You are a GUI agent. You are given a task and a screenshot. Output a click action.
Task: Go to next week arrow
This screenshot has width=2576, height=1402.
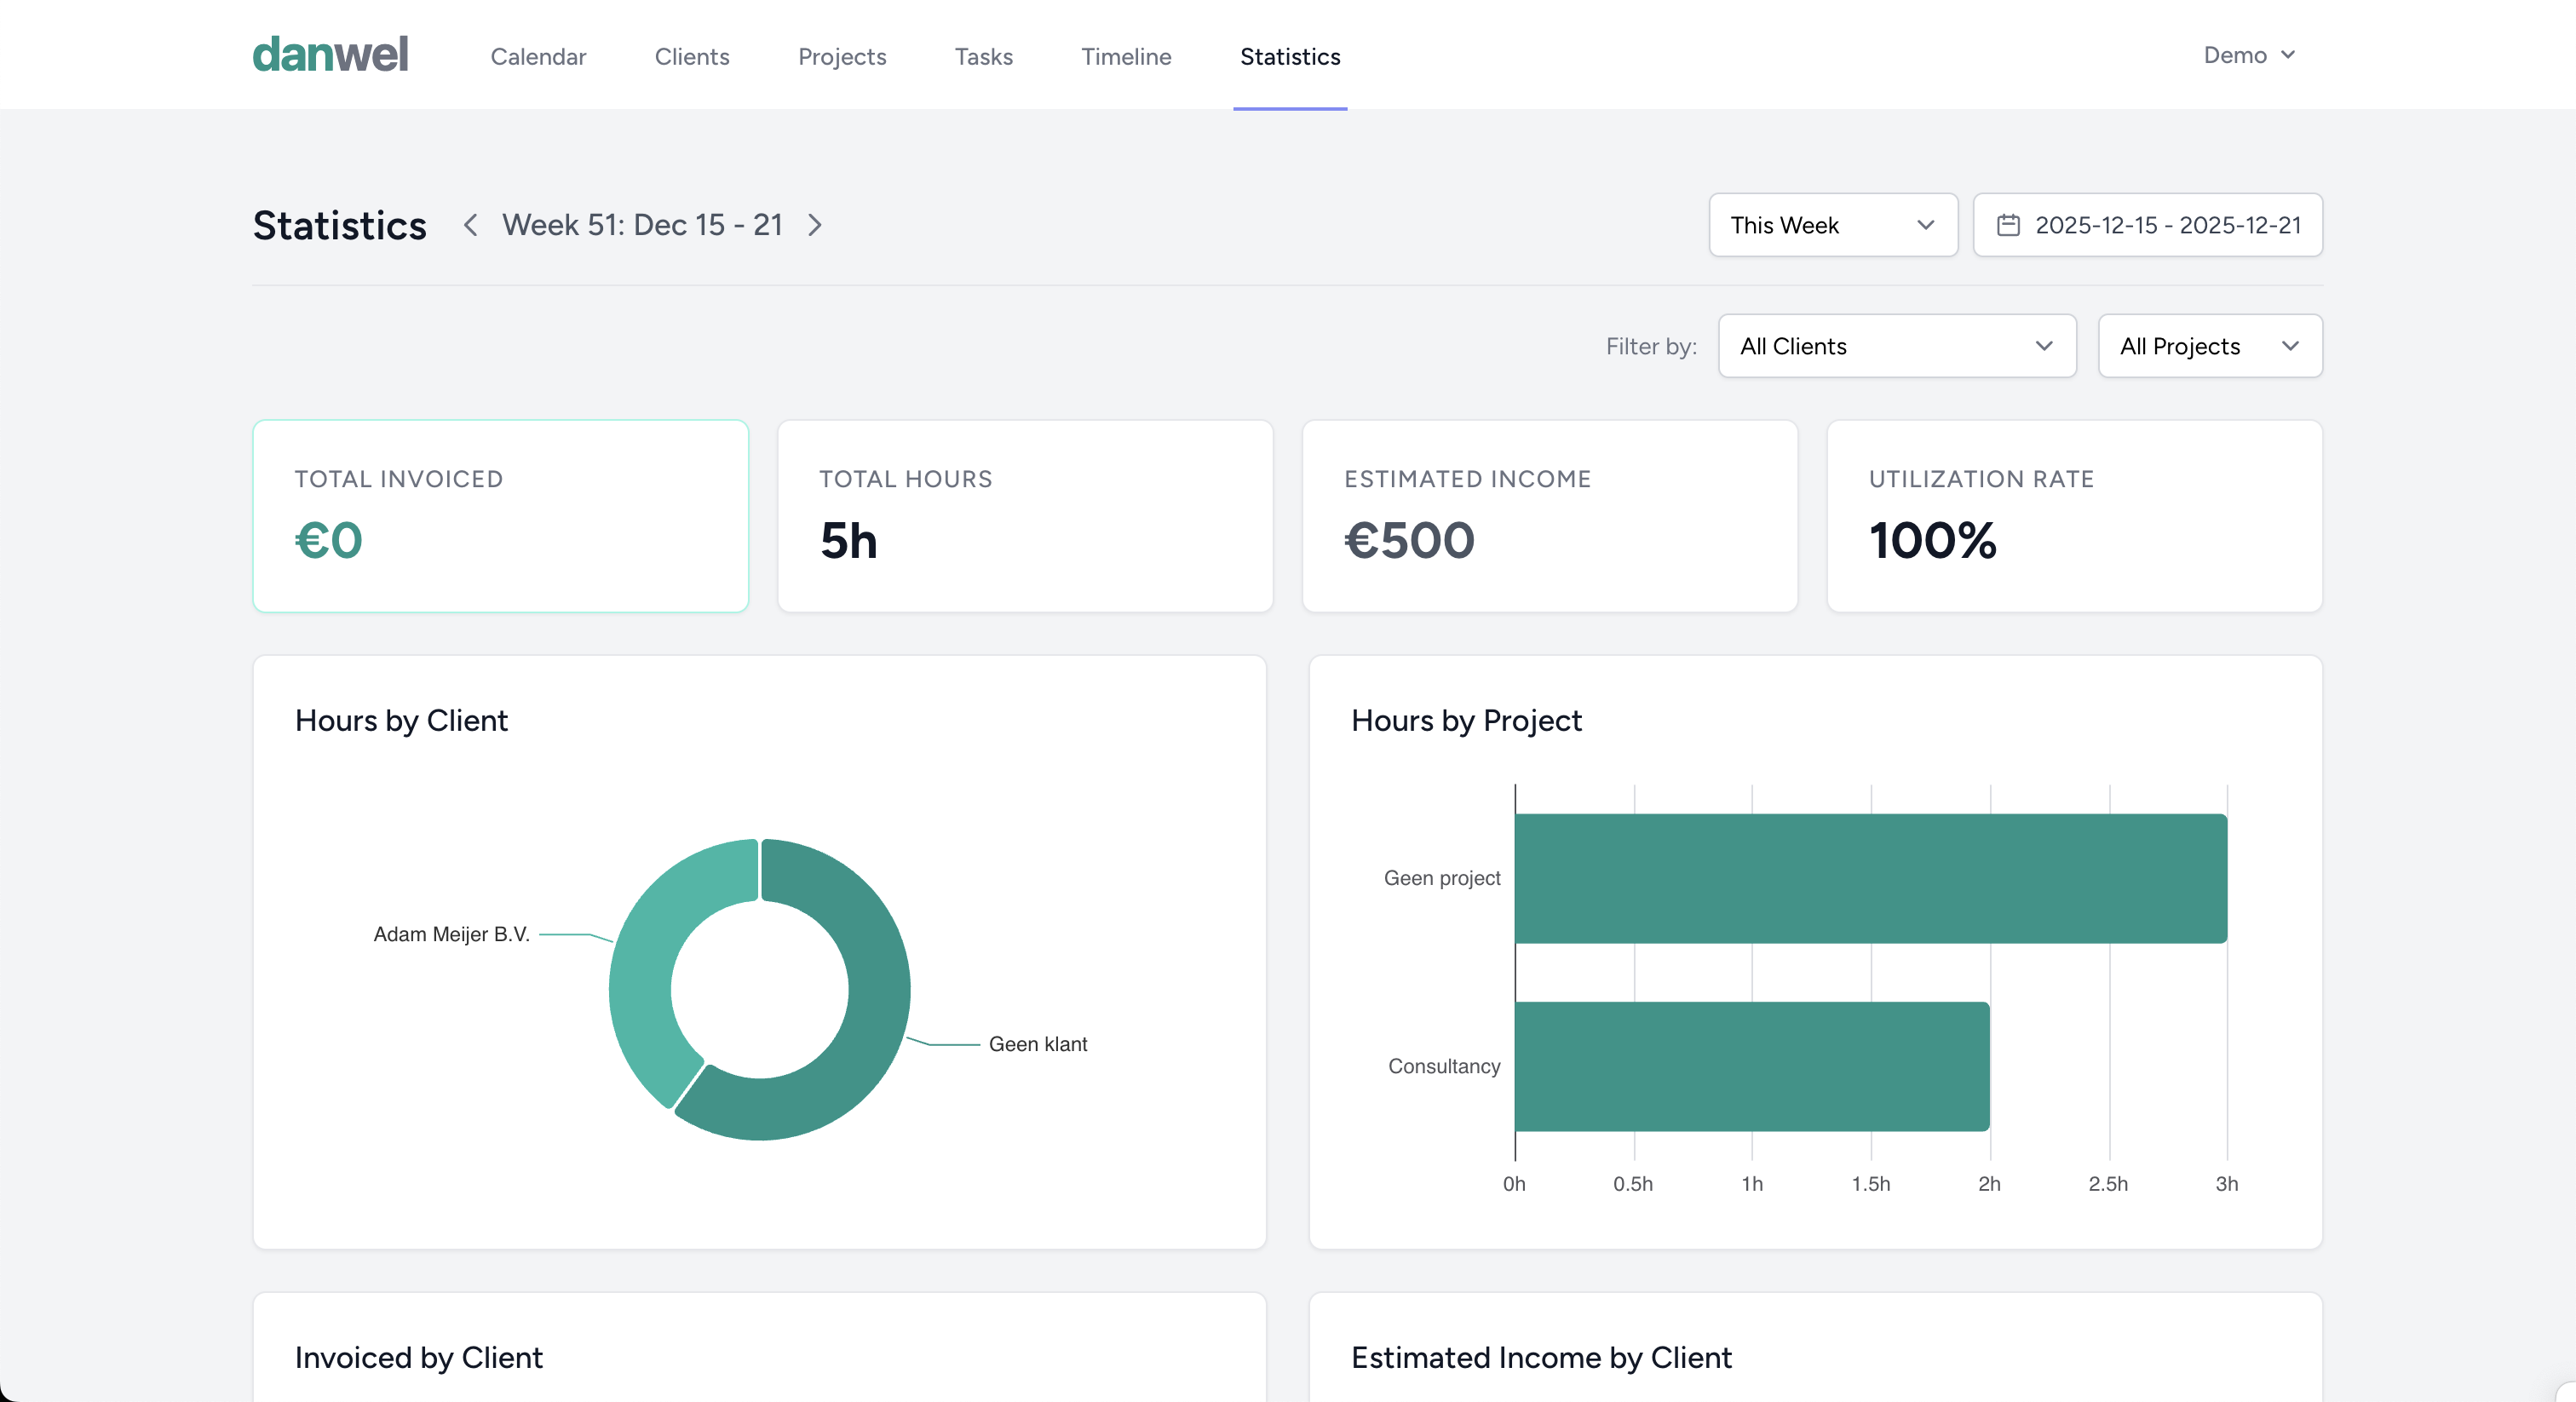(x=815, y=225)
